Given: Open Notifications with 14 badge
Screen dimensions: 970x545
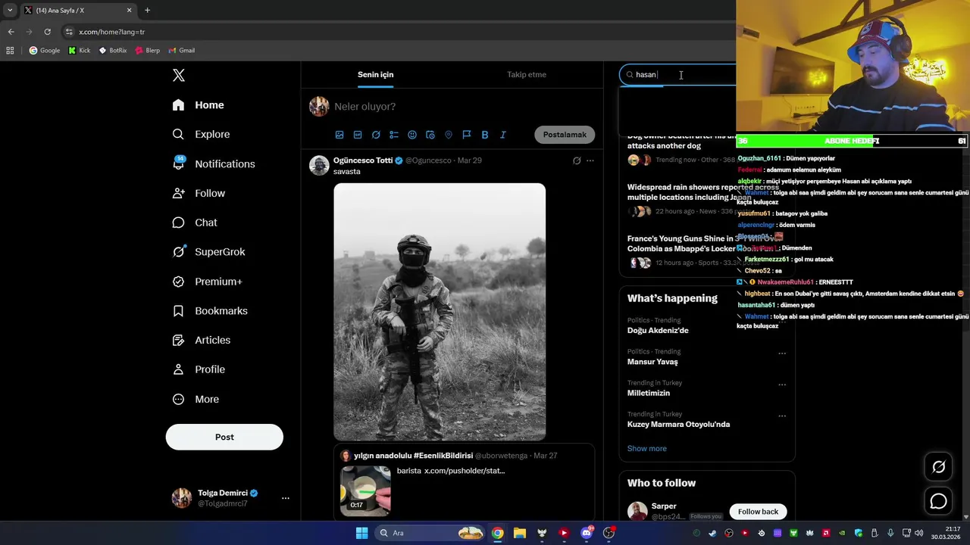Looking at the screenshot, I should (214, 163).
